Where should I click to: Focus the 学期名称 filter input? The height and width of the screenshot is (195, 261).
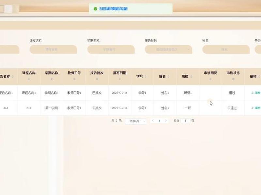click(x=111, y=49)
